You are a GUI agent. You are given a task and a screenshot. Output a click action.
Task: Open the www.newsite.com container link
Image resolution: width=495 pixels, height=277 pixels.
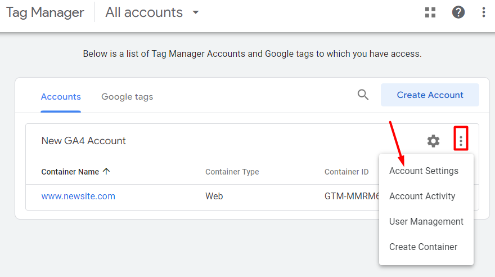click(78, 196)
